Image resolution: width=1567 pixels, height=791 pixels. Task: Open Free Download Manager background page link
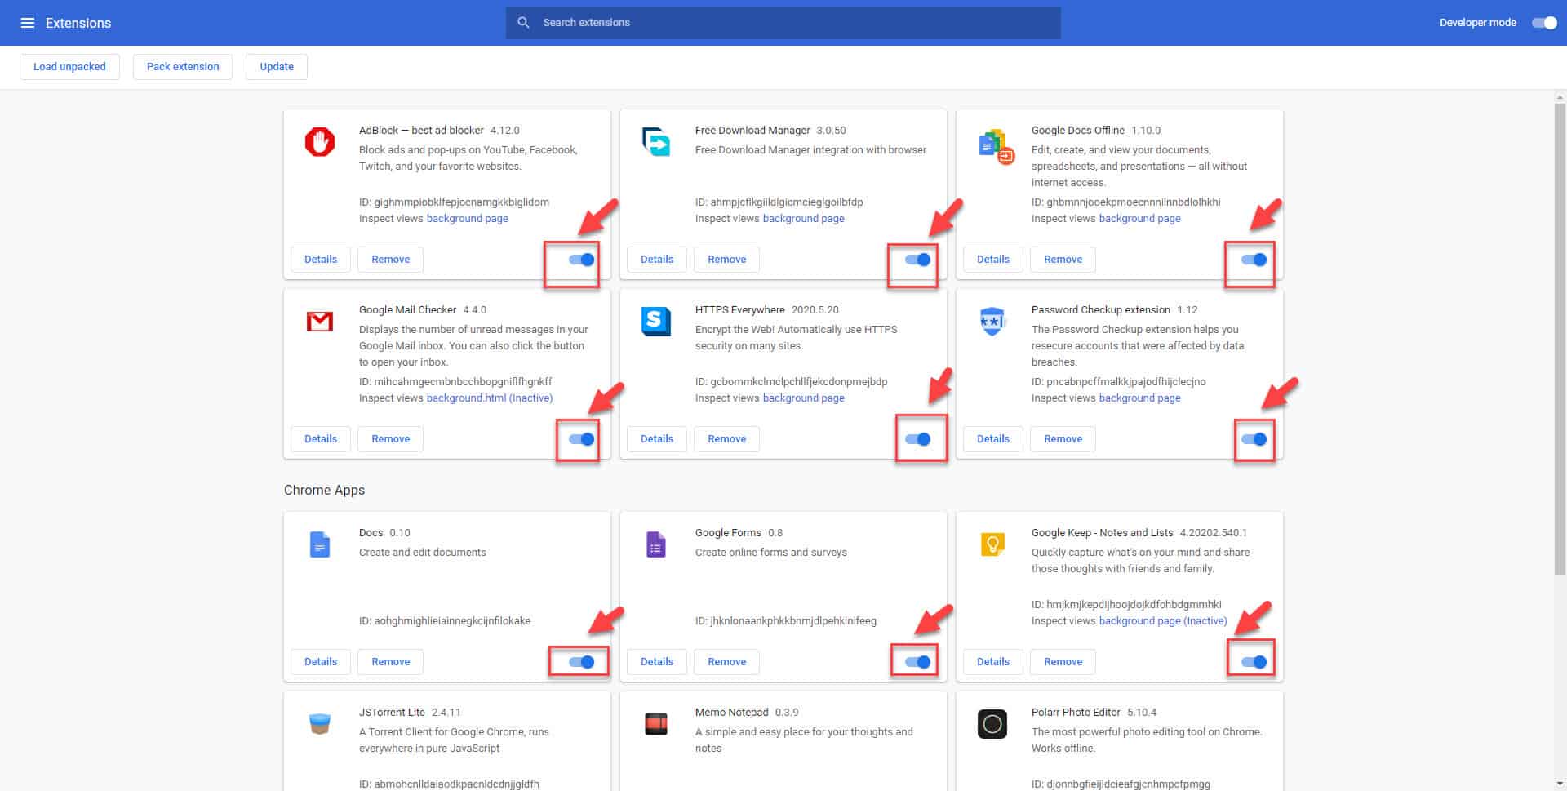(x=804, y=219)
